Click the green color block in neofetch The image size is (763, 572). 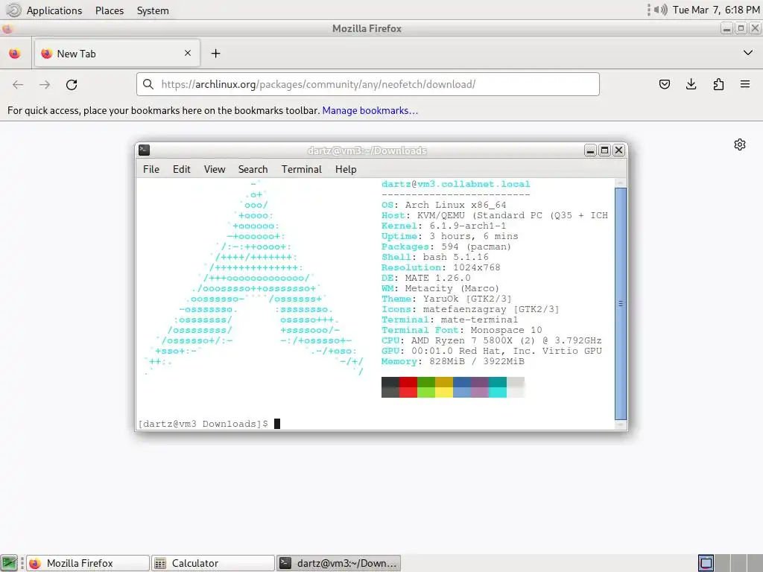(x=426, y=387)
